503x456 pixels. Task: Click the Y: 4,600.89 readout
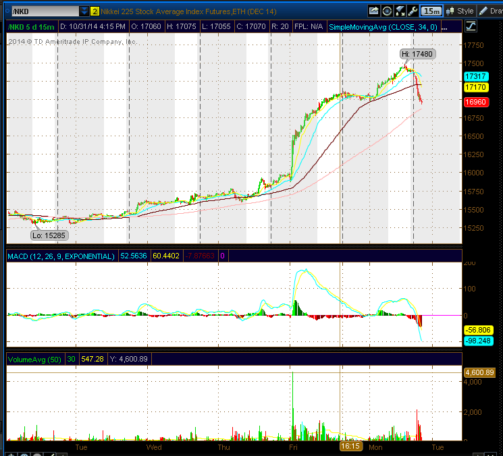point(129,359)
